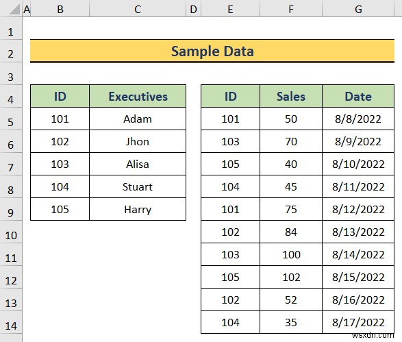Select the ID header beside Sales

point(231,96)
